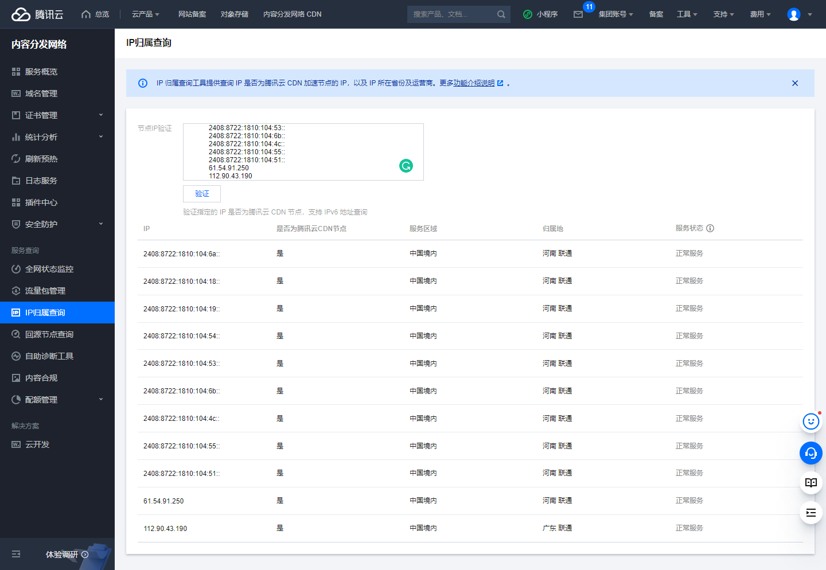Open 网站备案 in top navigation
This screenshot has width=826, height=570.
coord(192,14)
